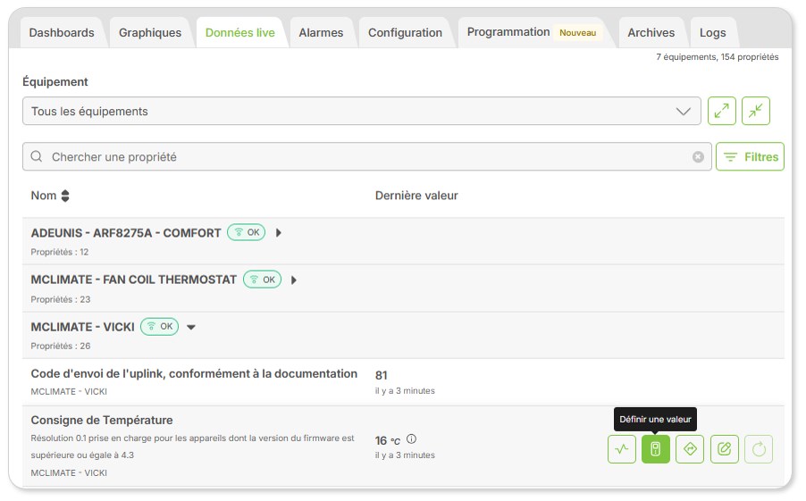Select the Données live tab
Screen dimensions: 806x501
pos(240,32)
